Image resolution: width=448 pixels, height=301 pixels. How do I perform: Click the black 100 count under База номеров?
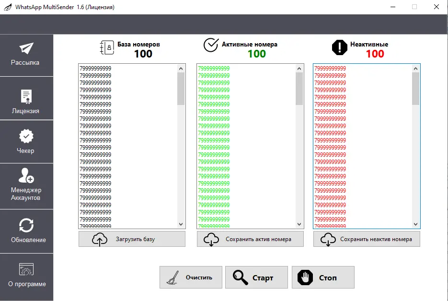pyautogui.click(x=143, y=54)
